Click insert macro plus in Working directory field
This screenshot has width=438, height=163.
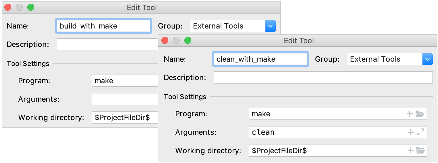coord(411,150)
